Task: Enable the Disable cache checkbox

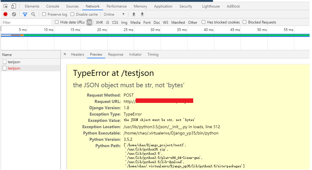Action: click(72, 14)
